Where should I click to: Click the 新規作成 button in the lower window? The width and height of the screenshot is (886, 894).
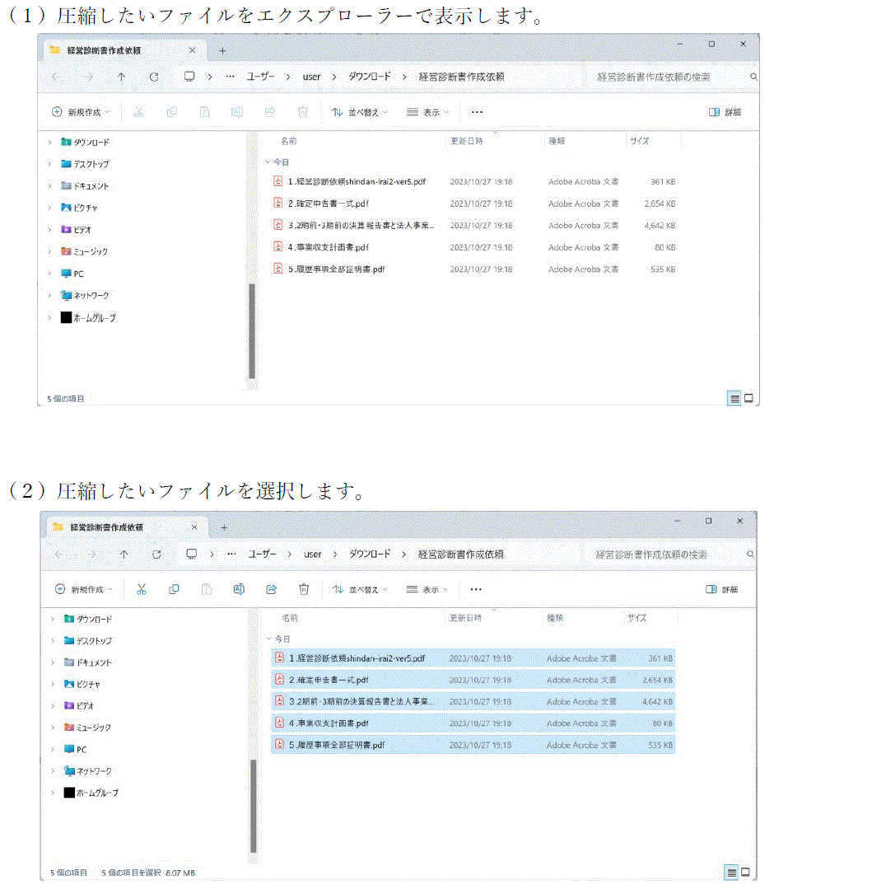point(82,589)
